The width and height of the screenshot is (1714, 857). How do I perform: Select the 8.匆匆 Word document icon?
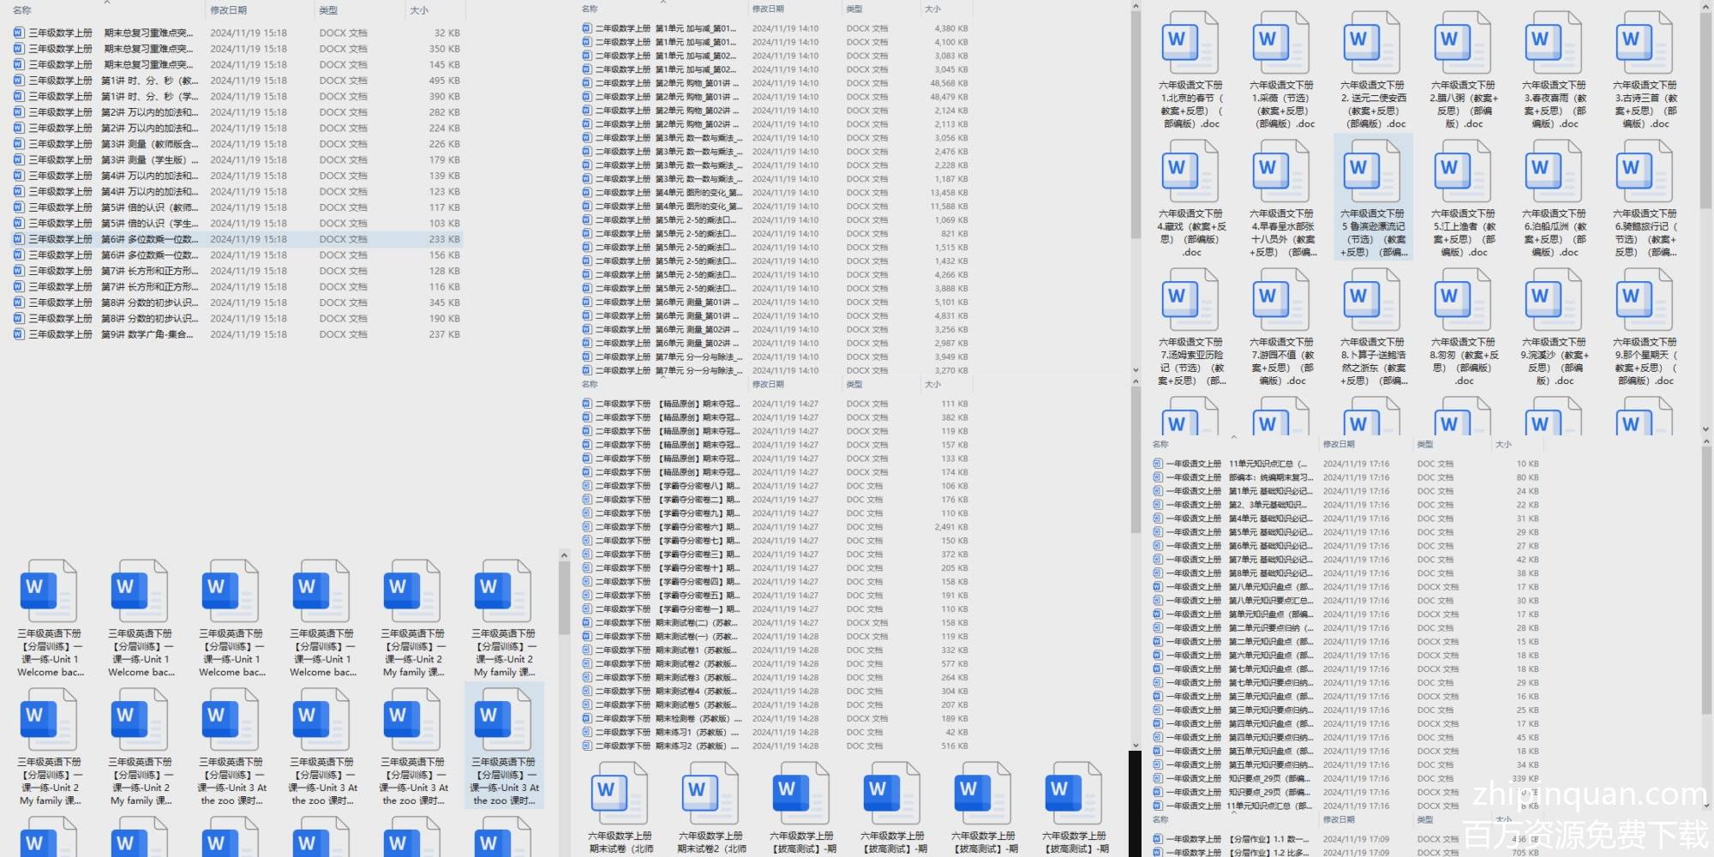coord(1462,302)
